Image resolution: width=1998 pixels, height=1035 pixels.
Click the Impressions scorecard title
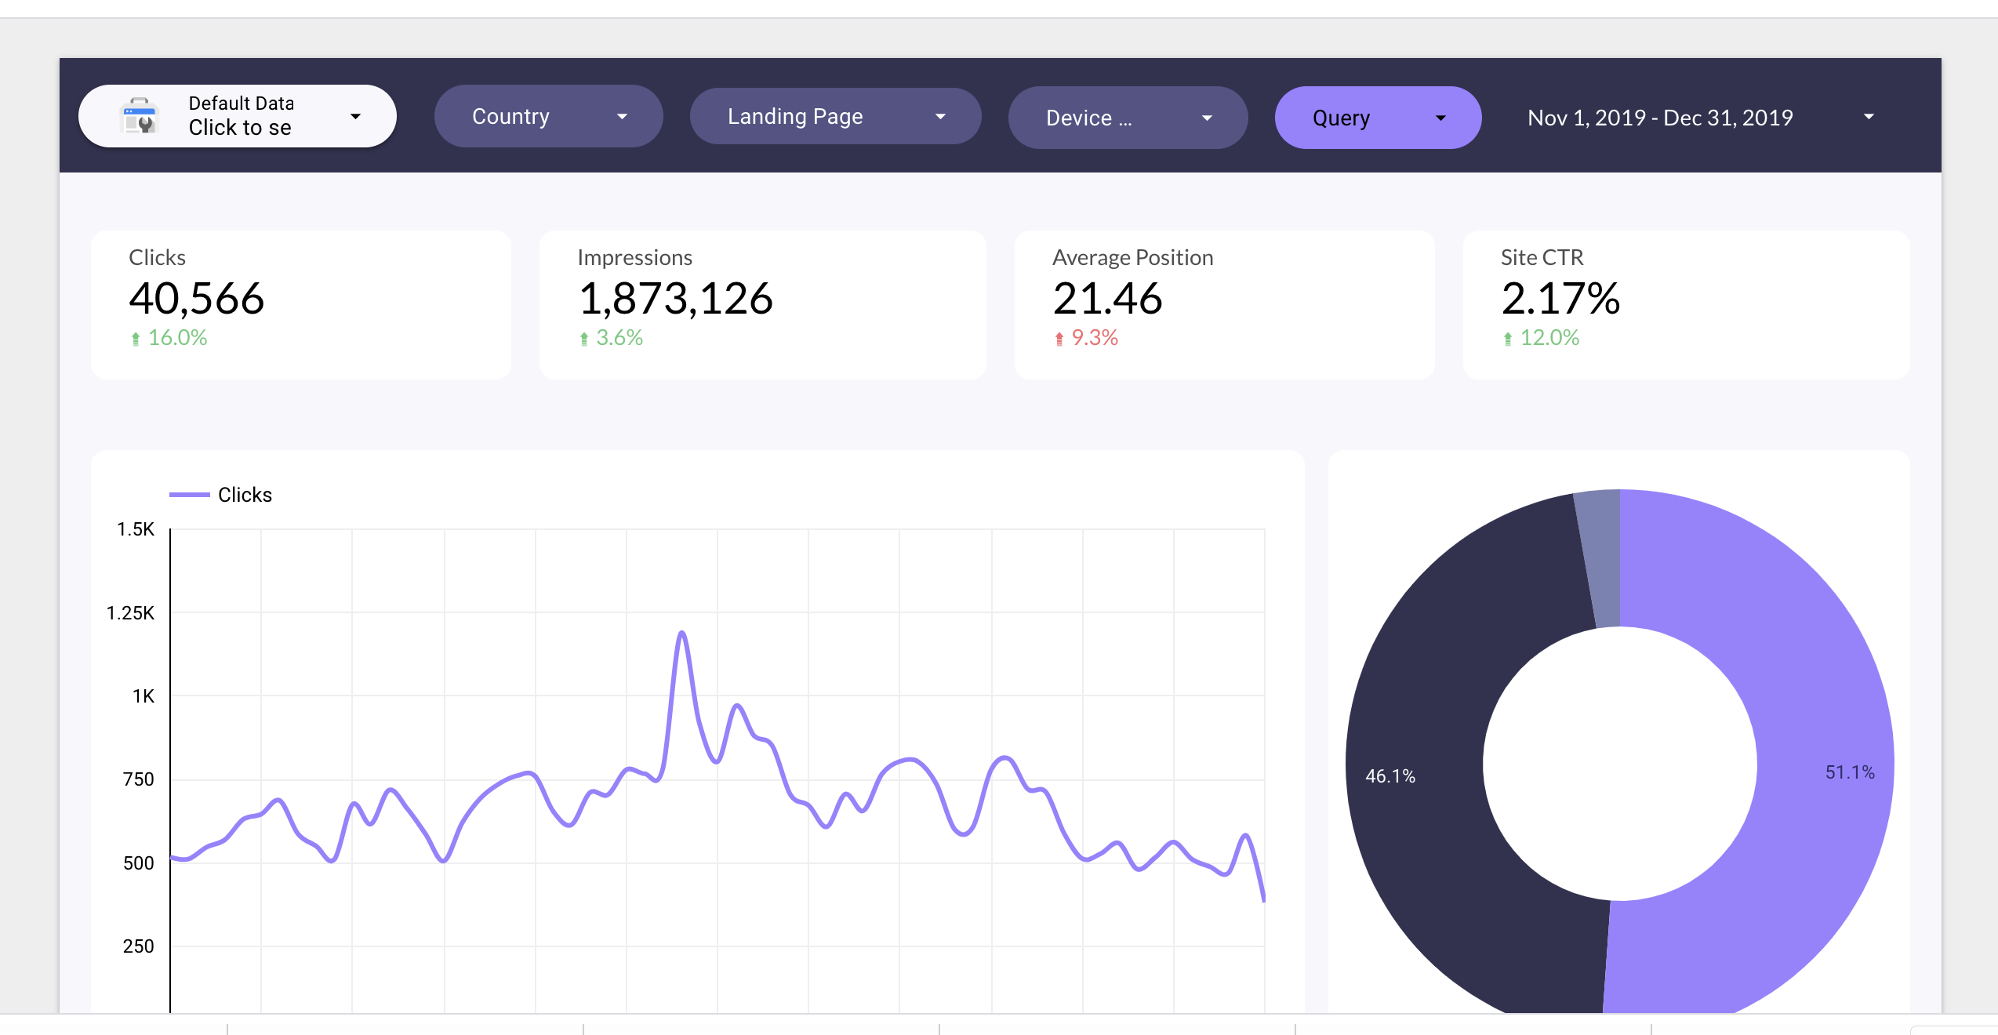(635, 257)
